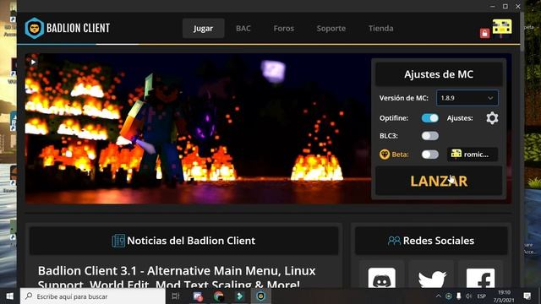Screen dimensions: 541x304
Task: Go to the Soporte tab
Action: [331, 28]
